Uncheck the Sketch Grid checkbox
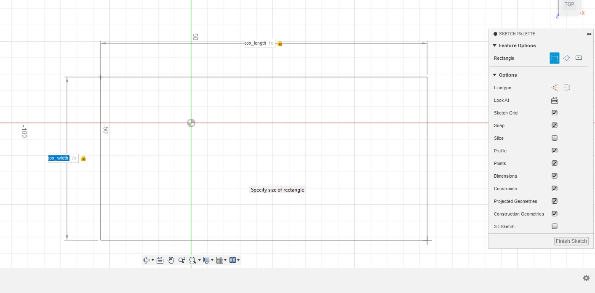This screenshot has height=293, width=595. 555,113
